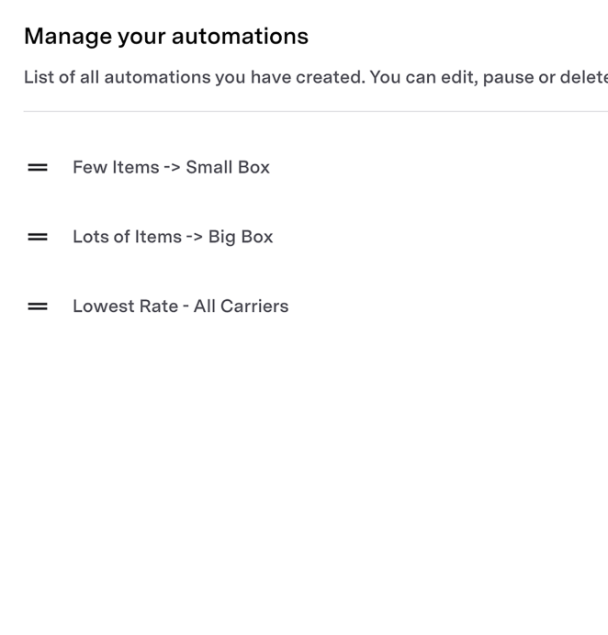The width and height of the screenshot is (608, 635).
Task: Click the word automations in the page title
Action: click(240, 37)
